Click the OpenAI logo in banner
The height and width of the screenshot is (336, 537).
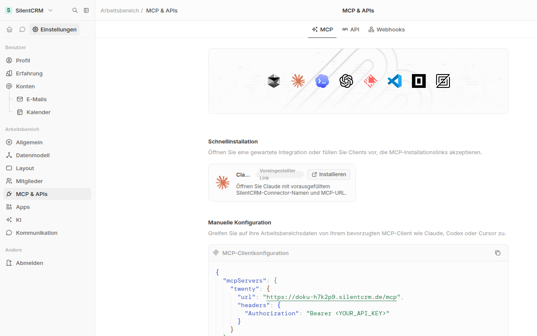[x=346, y=81]
